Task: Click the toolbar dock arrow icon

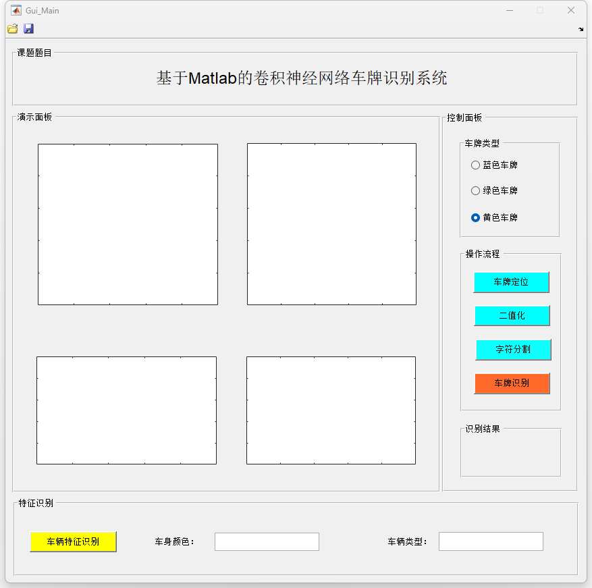Action: (581, 29)
